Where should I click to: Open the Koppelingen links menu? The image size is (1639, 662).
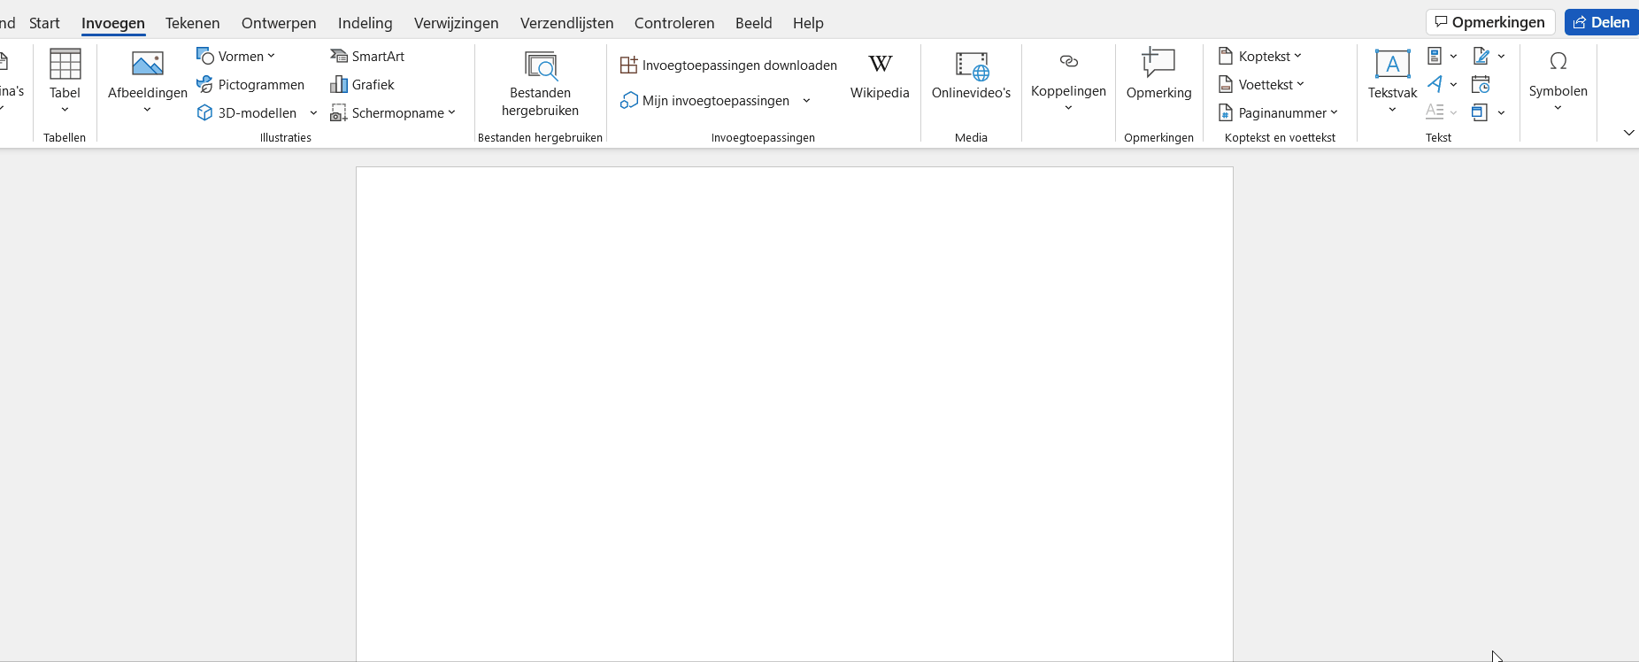1068,81
